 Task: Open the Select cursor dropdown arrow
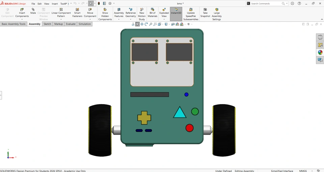click(94, 3)
